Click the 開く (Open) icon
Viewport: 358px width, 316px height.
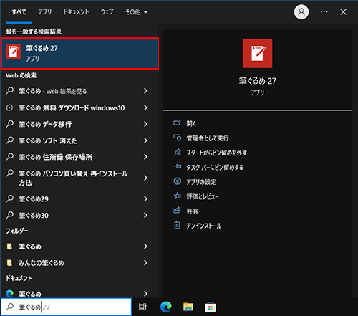point(177,123)
